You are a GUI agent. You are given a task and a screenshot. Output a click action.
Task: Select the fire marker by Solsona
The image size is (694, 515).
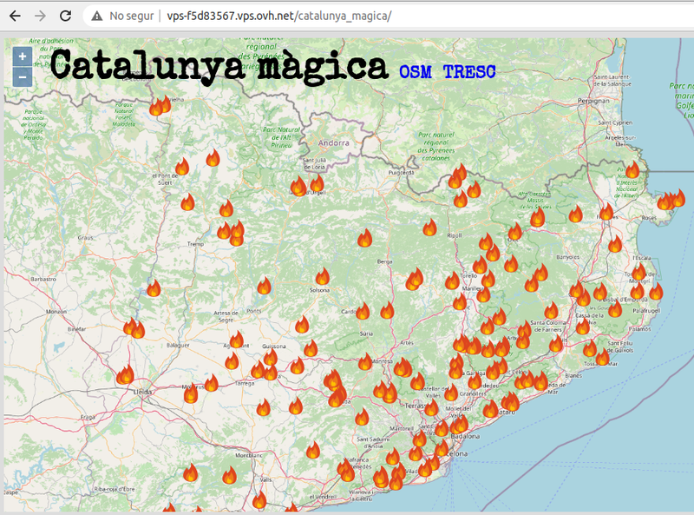tap(321, 276)
